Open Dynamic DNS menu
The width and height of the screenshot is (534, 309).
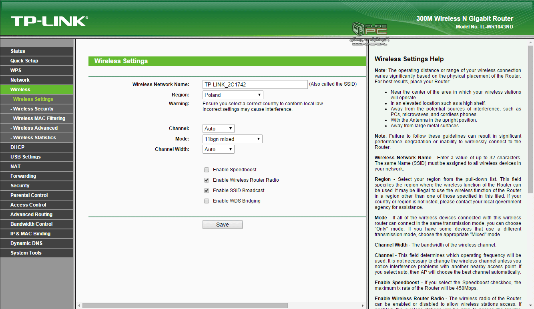[x=37, y=243]
